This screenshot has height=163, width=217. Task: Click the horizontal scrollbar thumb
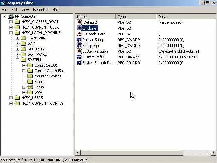132,152
